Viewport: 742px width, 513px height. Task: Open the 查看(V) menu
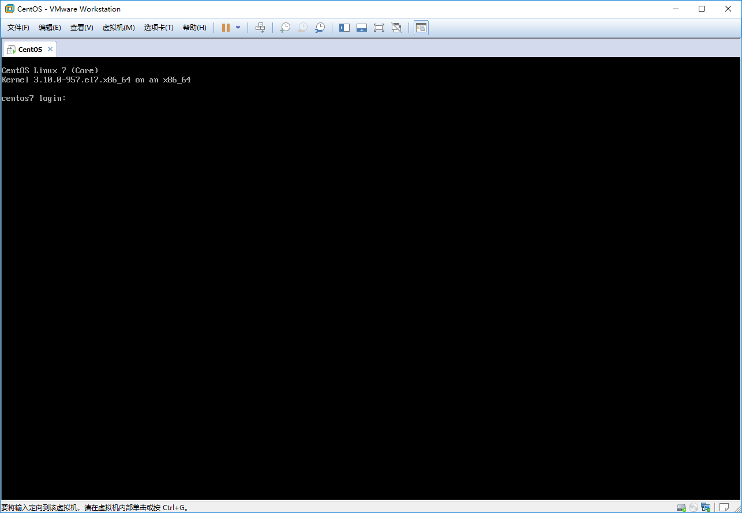click(x=82, y=28)
